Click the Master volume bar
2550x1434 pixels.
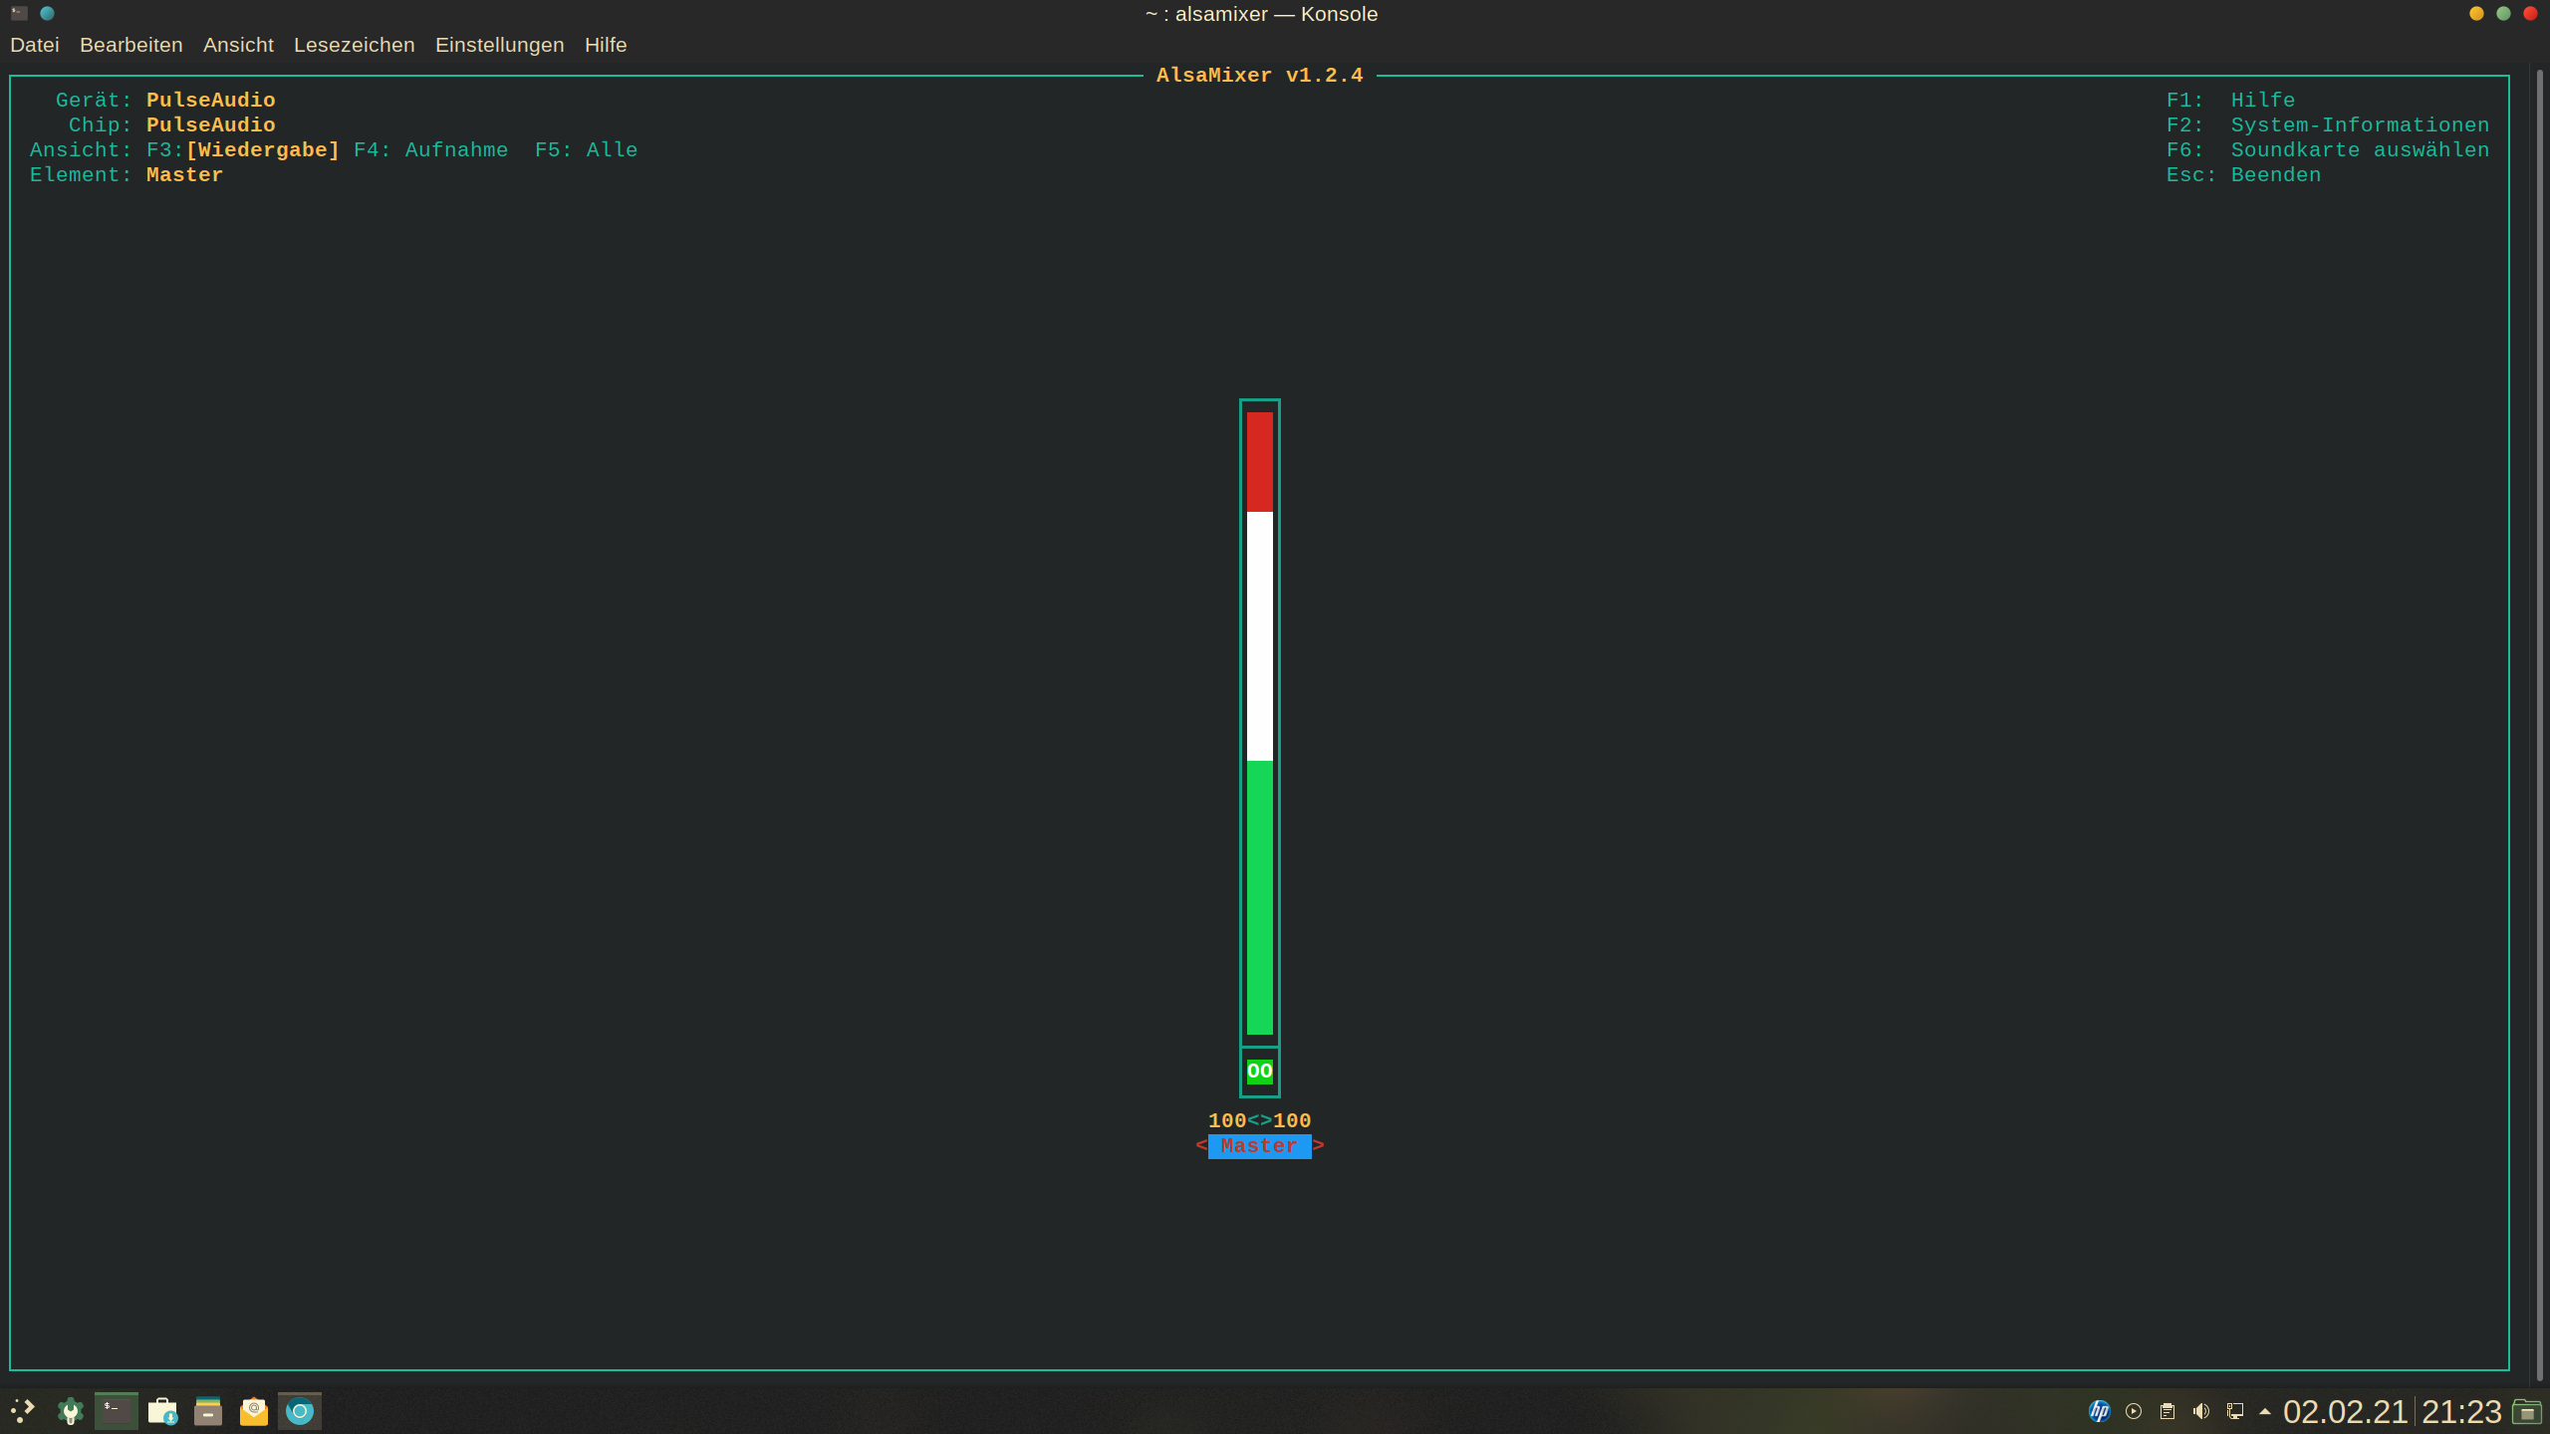pos(1259,723)
